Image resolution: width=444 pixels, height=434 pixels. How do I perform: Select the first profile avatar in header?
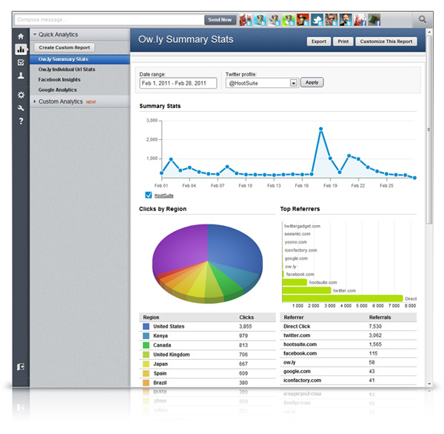point(246,20)
